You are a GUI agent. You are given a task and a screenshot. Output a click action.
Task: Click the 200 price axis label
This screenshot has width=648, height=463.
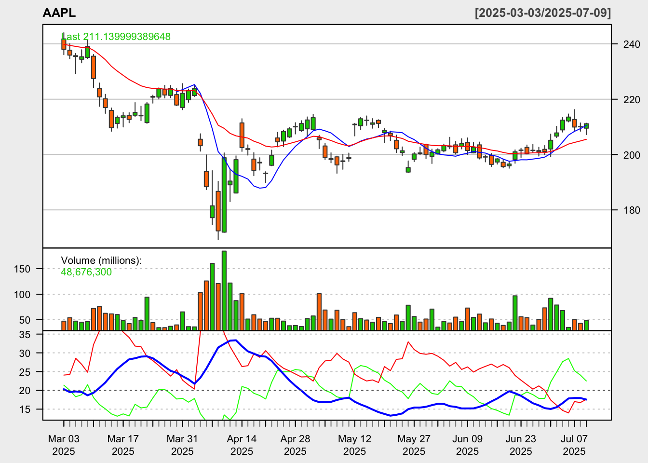pyautogui.click(x=632, y=155)
